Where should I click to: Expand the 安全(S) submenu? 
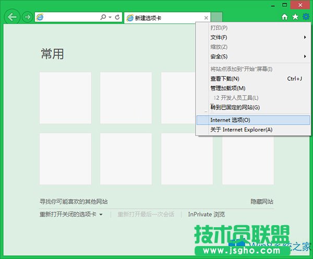click(253, 56)
